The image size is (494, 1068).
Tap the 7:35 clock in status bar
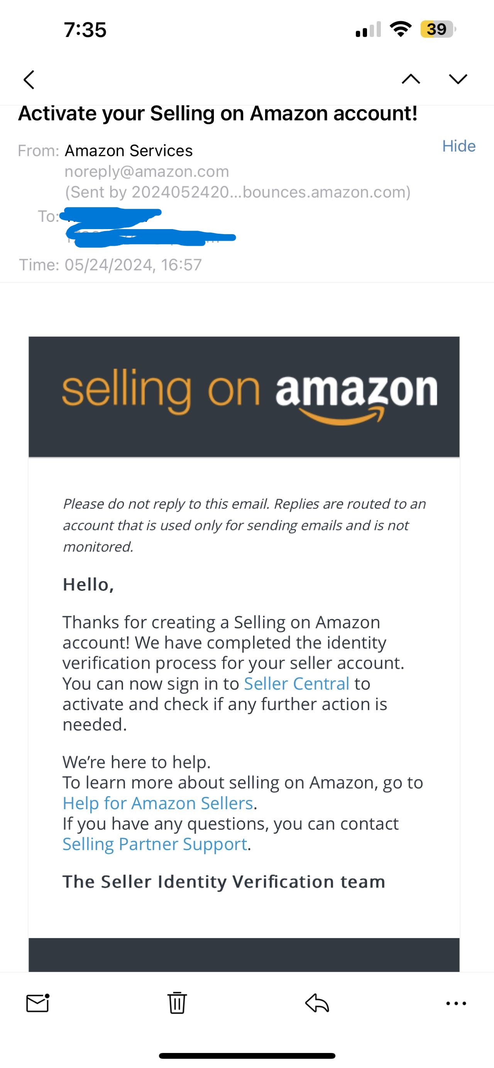(85, 30)
